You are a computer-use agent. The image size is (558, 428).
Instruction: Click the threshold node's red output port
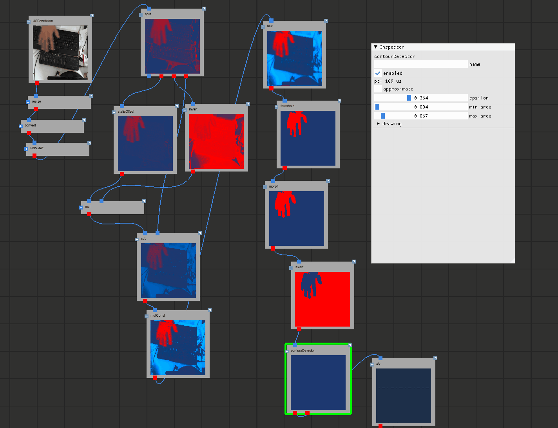pyautogui.click(x=284, y=168)
